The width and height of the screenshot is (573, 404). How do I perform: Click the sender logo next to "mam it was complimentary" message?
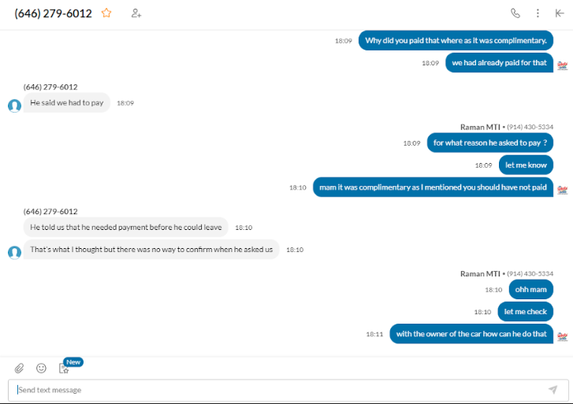tap(563, 191)
